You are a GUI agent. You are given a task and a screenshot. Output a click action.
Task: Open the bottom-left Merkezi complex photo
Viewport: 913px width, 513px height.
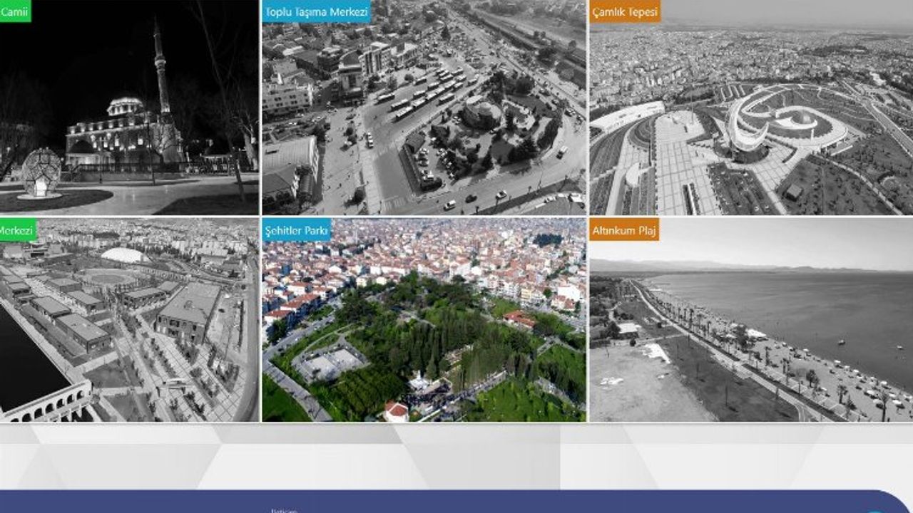pyautogui.click(x=129, y=320)
